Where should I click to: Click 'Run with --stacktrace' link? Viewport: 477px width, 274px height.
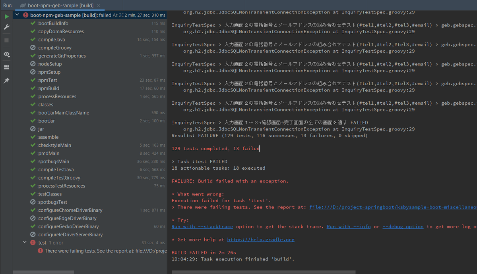point(202,226)
